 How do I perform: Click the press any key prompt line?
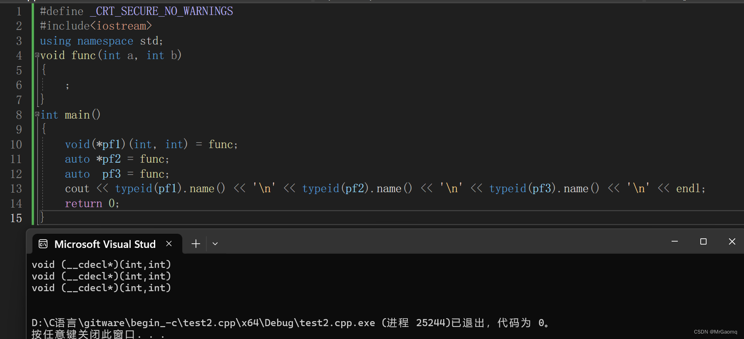click(x=98, y=334)
